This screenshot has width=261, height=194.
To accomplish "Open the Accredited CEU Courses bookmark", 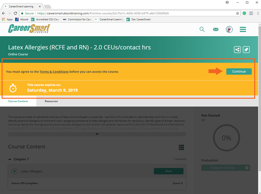I will [45, 19].
